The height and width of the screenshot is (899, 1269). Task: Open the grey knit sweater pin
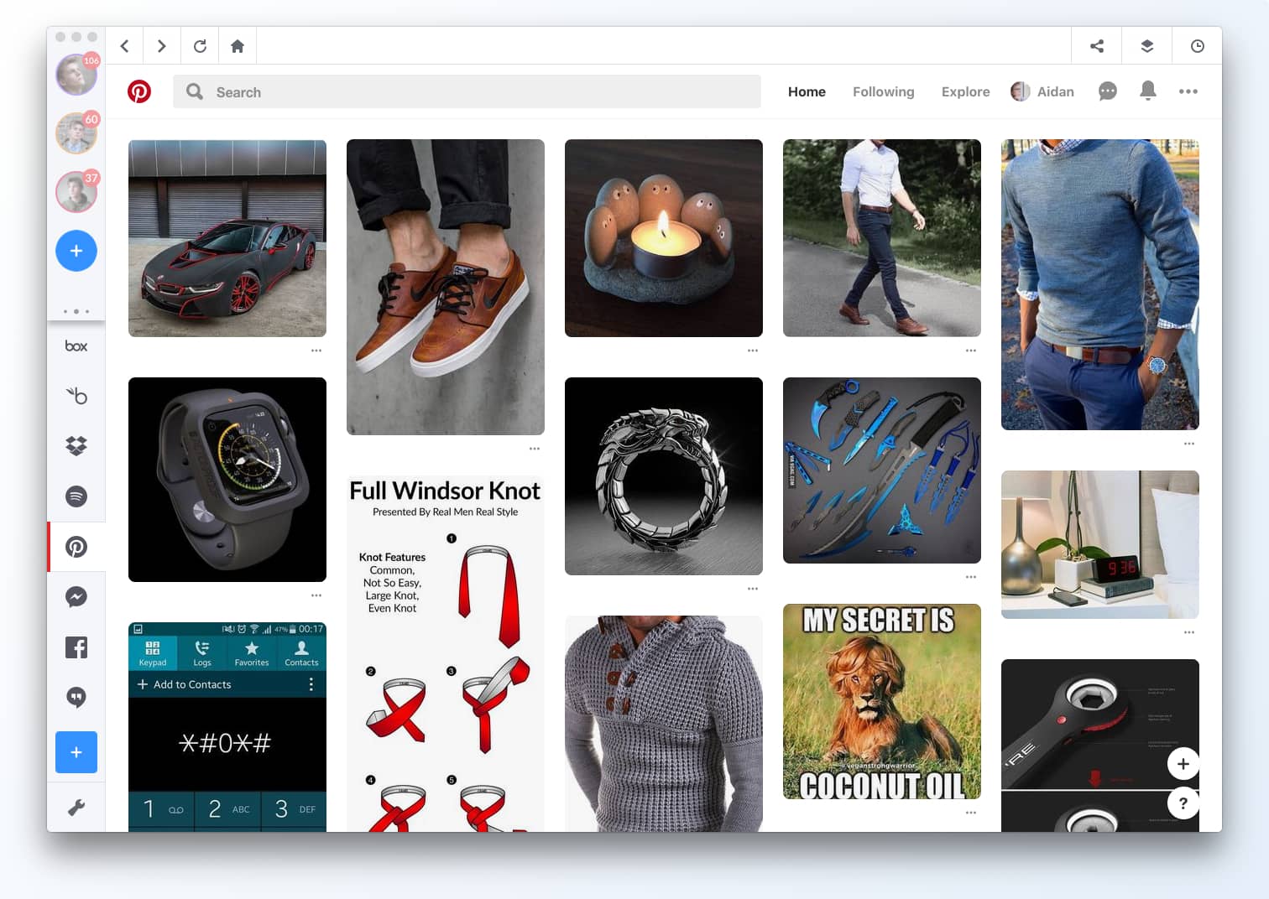pyautogui.click(x=664, y=724)
